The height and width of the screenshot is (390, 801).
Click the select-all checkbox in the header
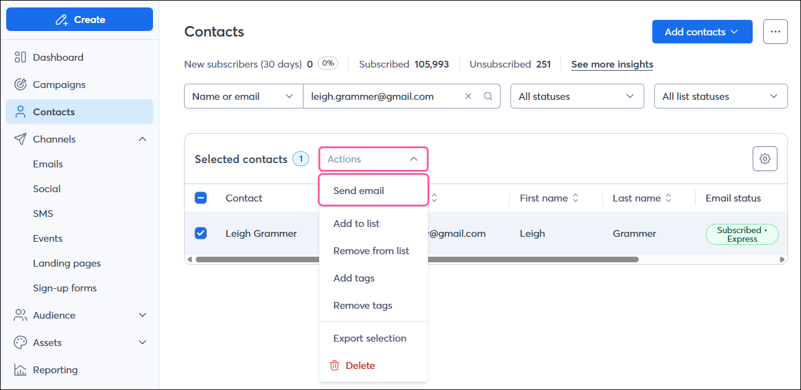200,197
